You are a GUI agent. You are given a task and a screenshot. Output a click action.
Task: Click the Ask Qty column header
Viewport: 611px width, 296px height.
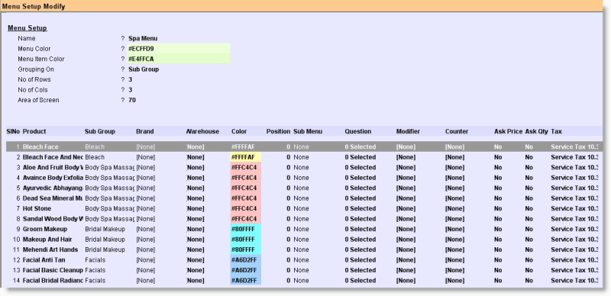(x=537, y=132)
